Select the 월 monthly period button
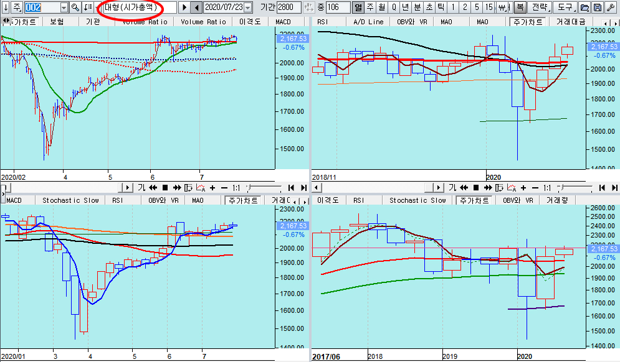Image resolution: width=620 pixels, height=362 pixels. (x=381, y=7)
